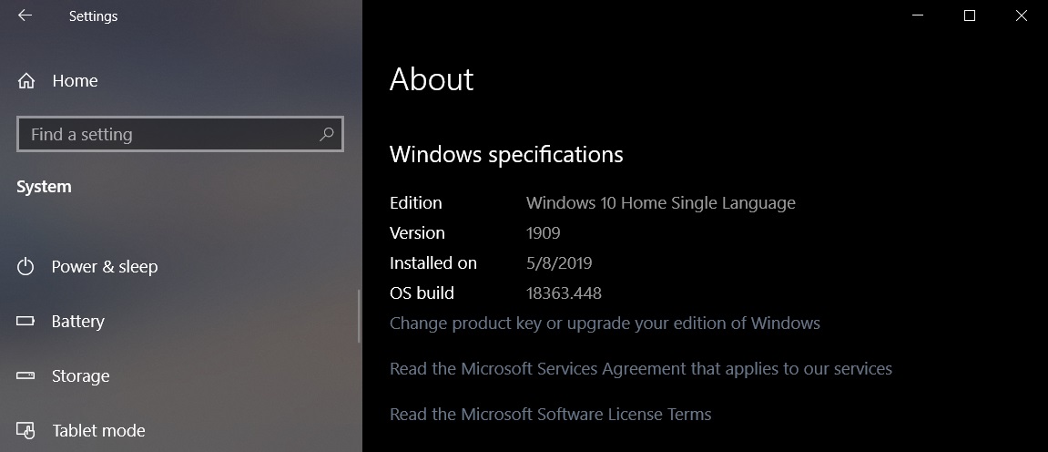This screenshot has width=1048, height=452.
Task: Click the OS build number 18363.448
Action: click(x=564, y=293)
